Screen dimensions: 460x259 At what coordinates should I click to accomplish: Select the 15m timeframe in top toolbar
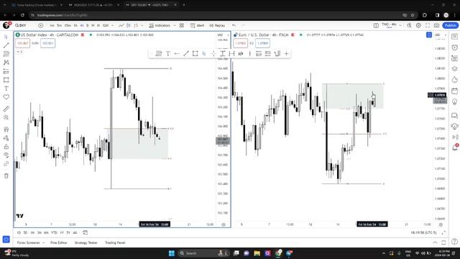(x=68, y=26)
